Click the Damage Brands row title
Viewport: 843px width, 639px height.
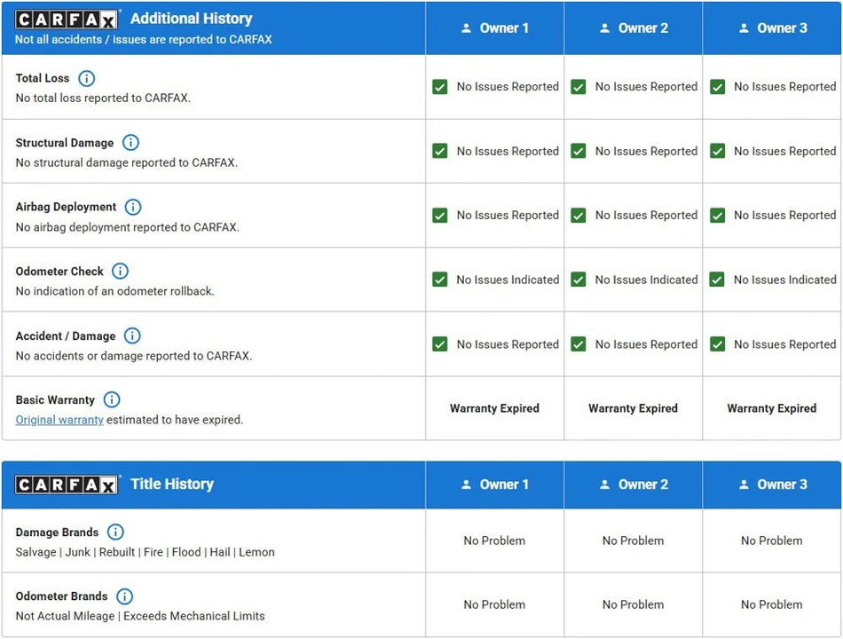point(57,532)
